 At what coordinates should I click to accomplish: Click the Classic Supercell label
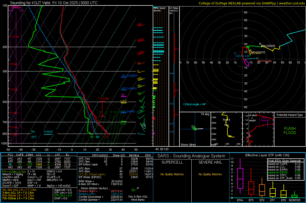click(x=265, y=119)
